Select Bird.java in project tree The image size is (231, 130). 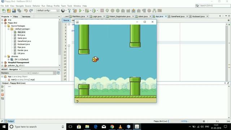[21, 35]
